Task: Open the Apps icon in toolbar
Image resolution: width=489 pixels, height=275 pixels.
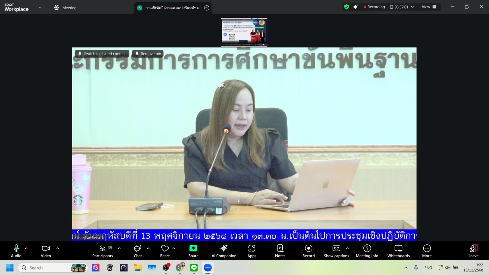Action: click(252, 251)
